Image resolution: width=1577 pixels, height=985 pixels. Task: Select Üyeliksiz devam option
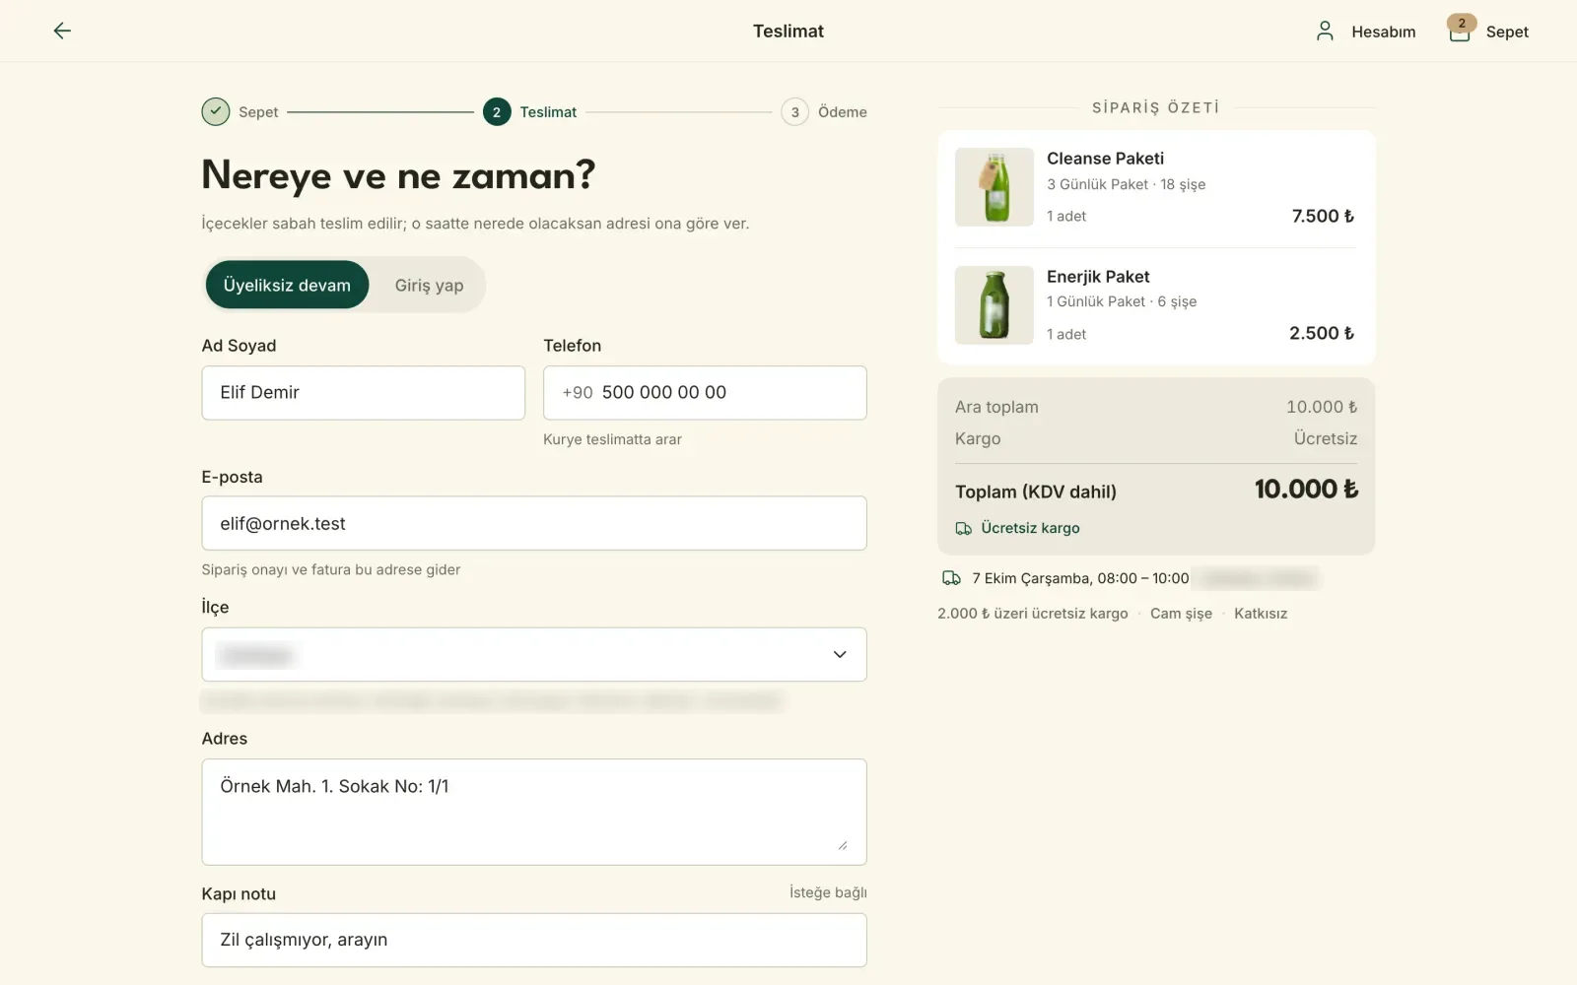tap(287, 286)
